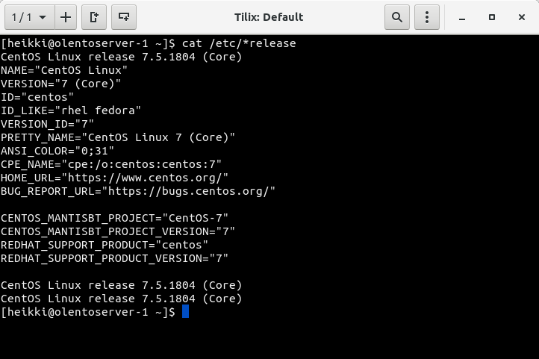Open the 1/1 session switcher dropdown
The width and height of the screenshot is (539, 359).
click(x=28, y=16)
